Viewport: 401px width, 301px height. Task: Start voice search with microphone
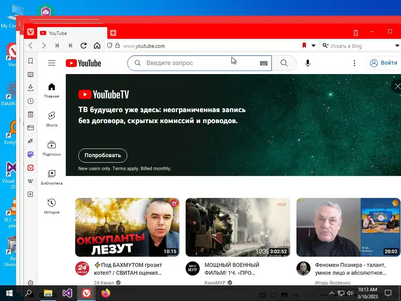pos(308,63)
